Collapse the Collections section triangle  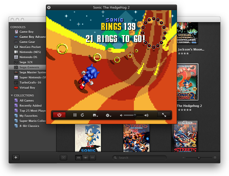pos(12,95)
